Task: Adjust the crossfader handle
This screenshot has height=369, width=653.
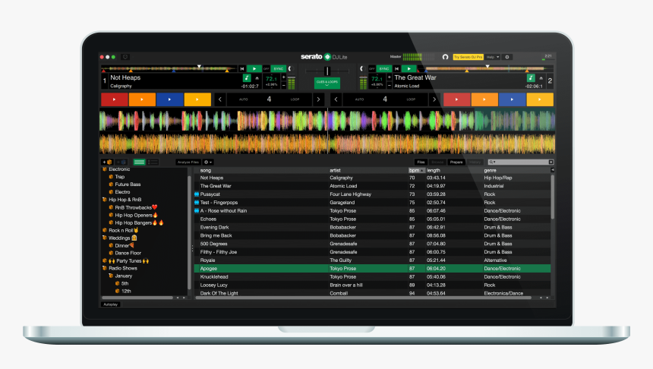Action: [327, 71]
